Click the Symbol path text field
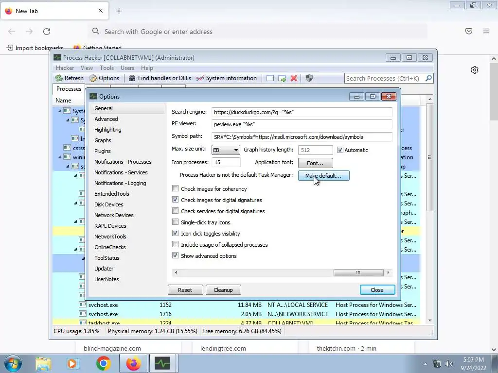 point(302,136)
